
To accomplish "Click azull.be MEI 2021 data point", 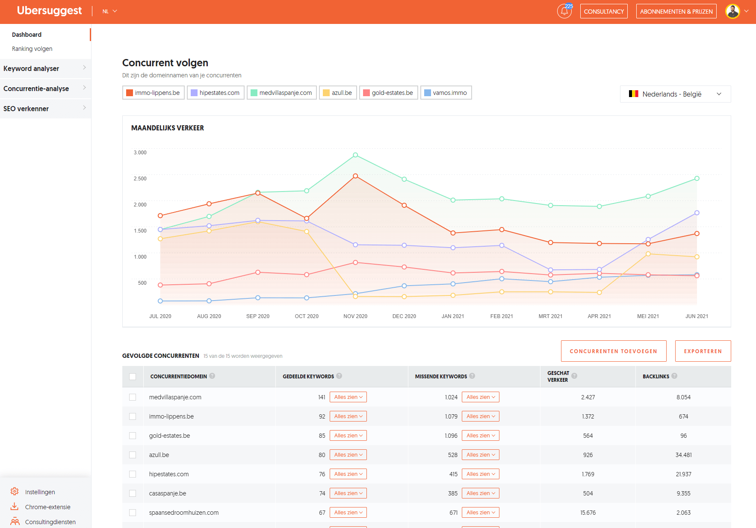I will click(x=648, y=254).
